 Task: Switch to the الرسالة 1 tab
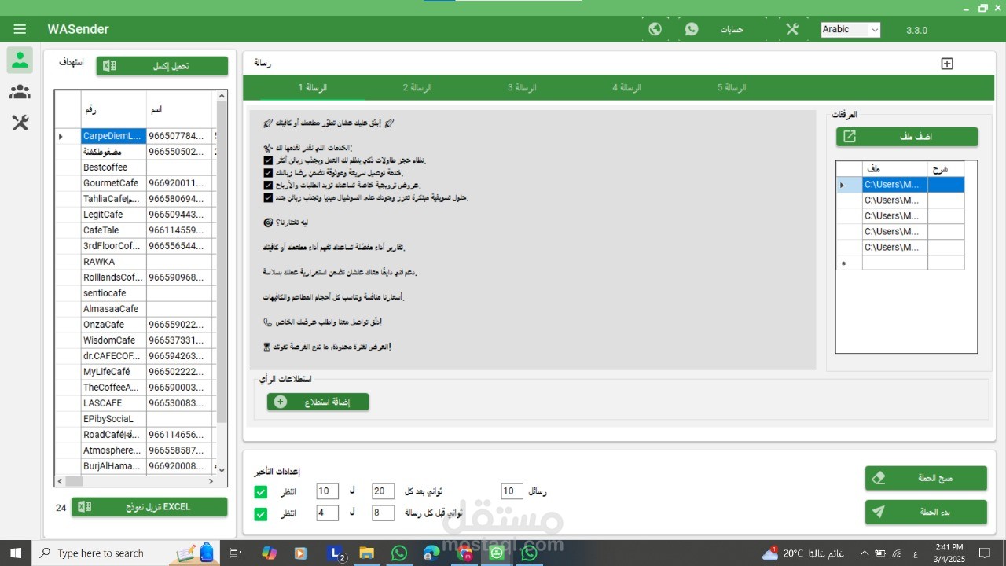[313, 87]
